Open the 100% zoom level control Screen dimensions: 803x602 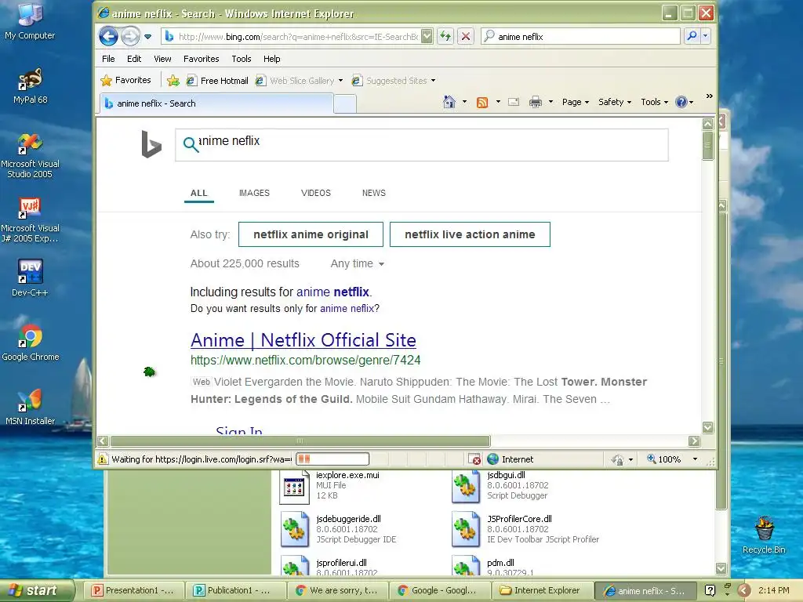(x=672, y=459)
